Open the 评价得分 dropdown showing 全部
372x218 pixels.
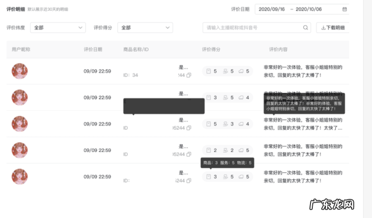(x=145, y=28)
